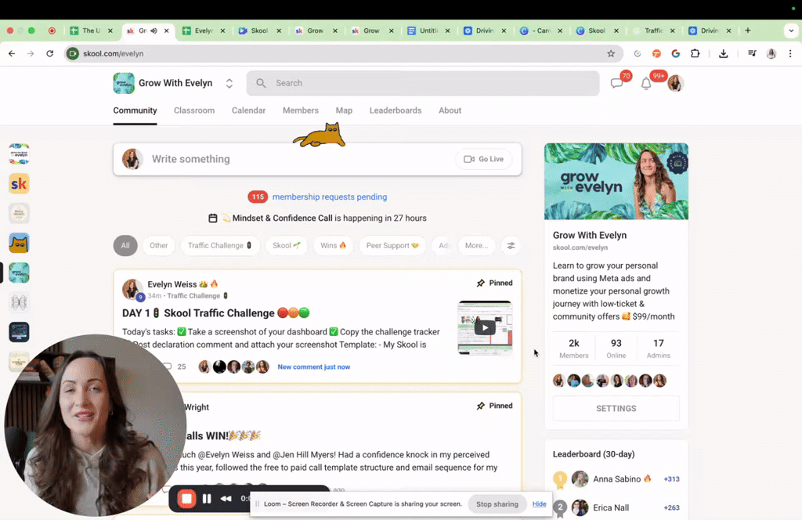This screenshot has height=520, width=802.
Task: Expand the group switcher arrows
Action: 229,83
